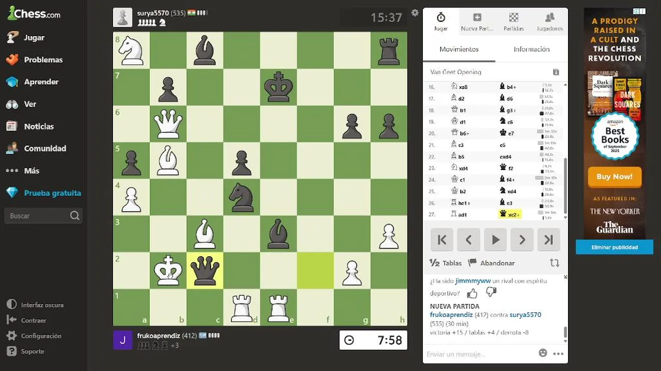The width and height of the screenshot is (661, 371).
Task: Click the search magnifier icon
Action: pos(75,216)
